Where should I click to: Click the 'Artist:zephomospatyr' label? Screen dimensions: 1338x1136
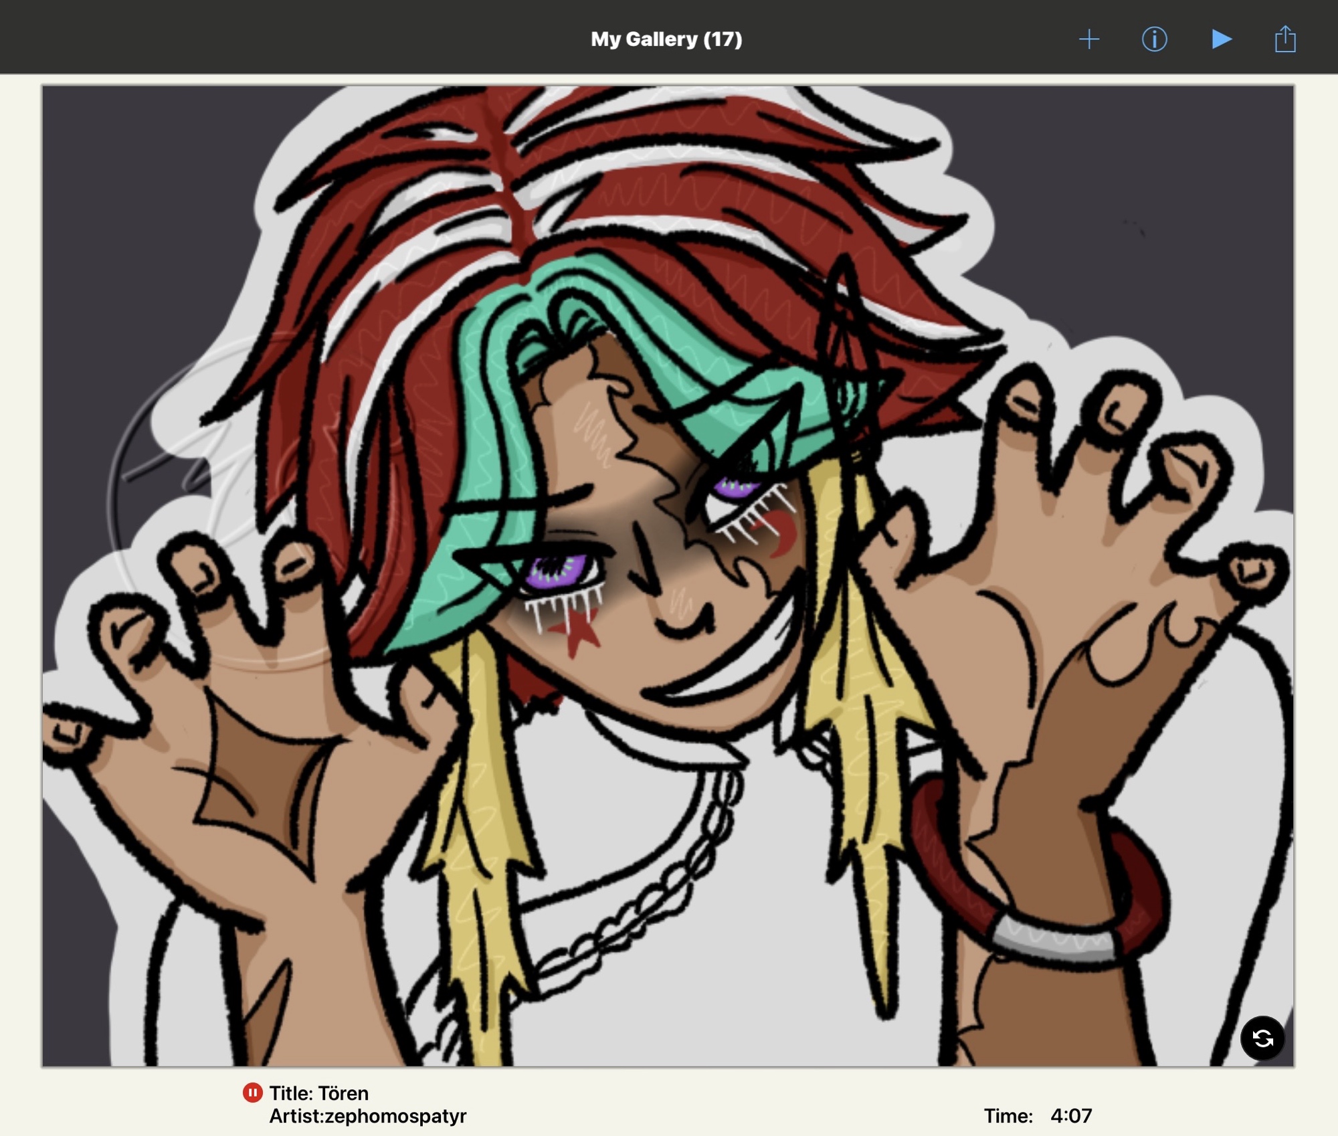click(x=367, y=1116)
